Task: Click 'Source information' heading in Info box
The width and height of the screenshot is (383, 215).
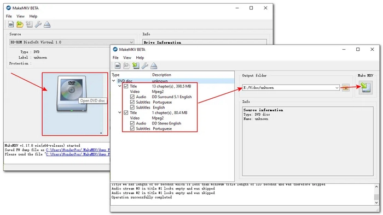Action: click(263, 110)
